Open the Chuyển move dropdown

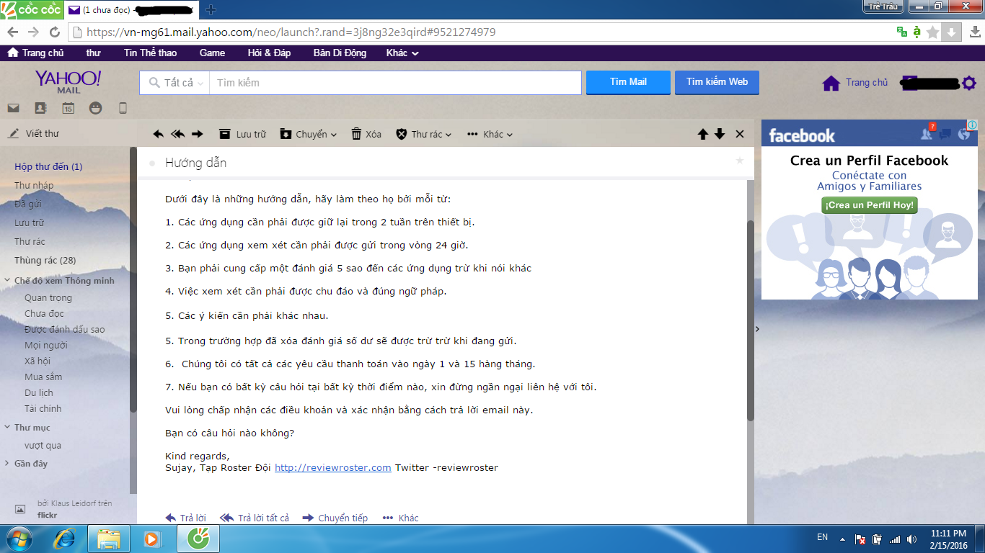pos(308,134)
